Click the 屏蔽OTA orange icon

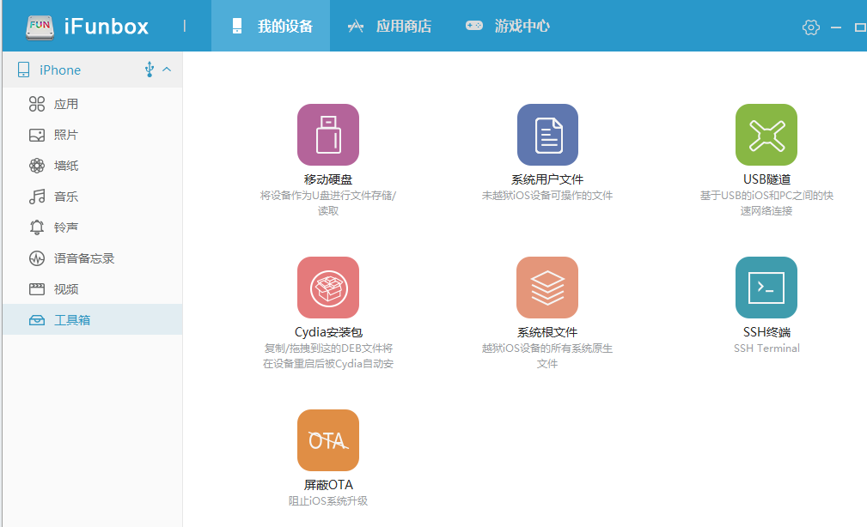[x=328, y=440]
